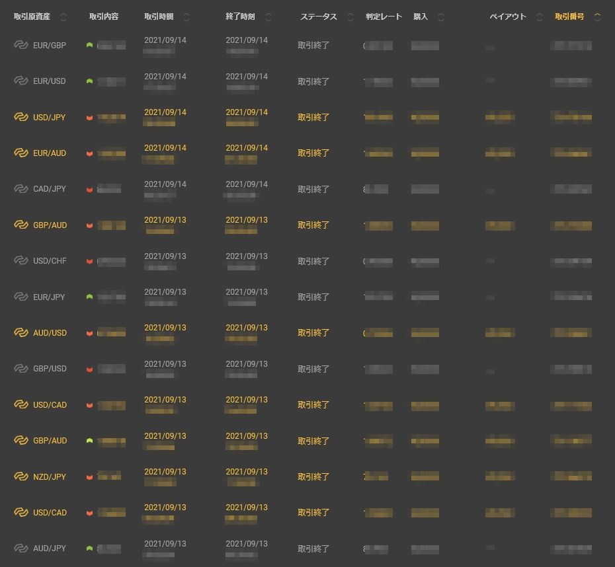Click sort arrows next to ステータス
This screenshot has height=567, width=615.
[x=350, y=17]
